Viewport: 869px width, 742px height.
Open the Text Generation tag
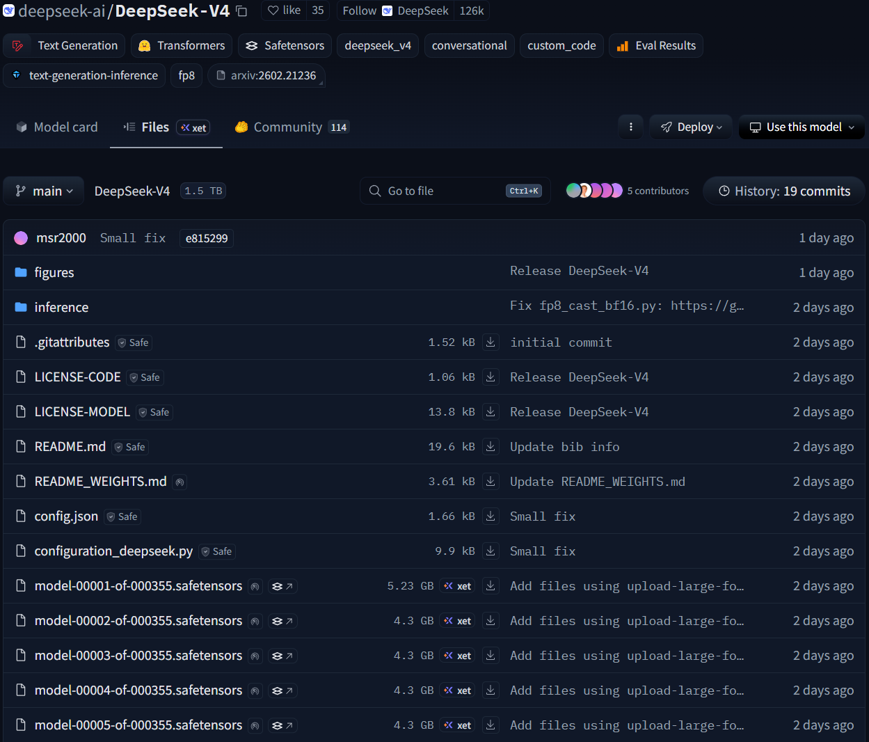tap(64, 45)
